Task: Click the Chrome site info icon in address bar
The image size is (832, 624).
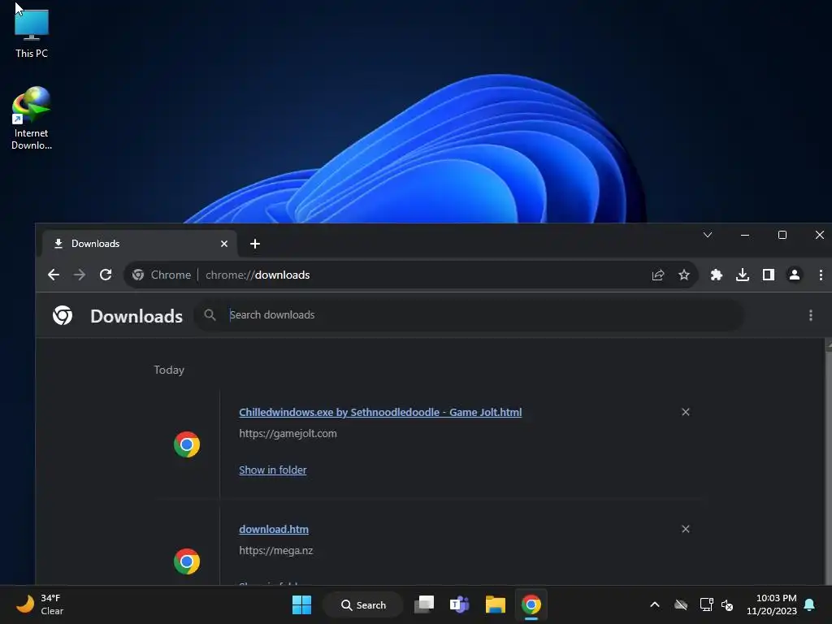Action: click(138, 275)
